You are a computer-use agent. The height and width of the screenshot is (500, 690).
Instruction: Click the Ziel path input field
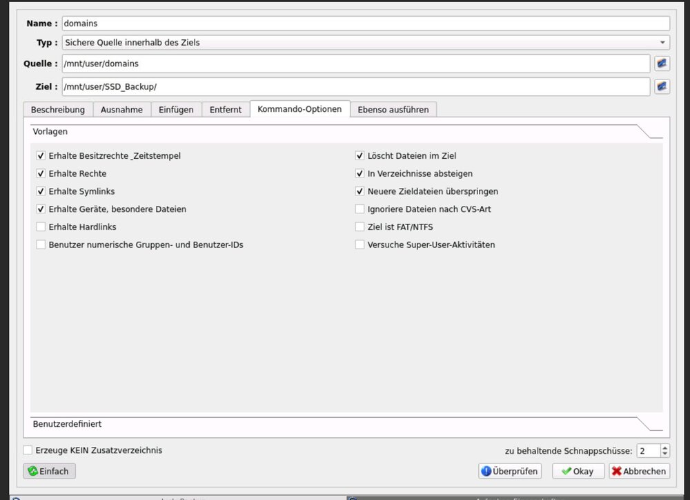coord(355,86)
